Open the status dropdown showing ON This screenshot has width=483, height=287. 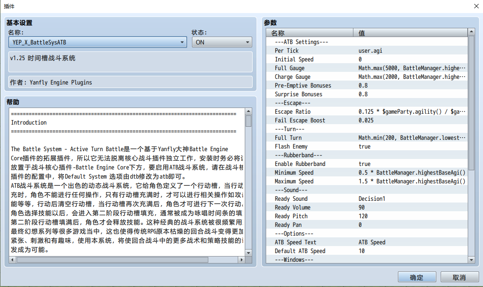coord(222,42)
